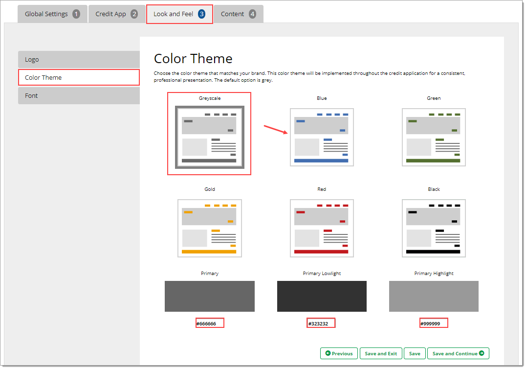
Task: Edit the #666666 primary hex field
Action: (210, 323)
